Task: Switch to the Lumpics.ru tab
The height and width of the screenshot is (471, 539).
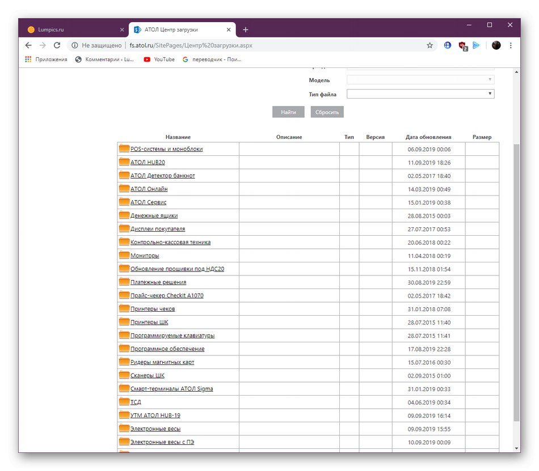Action: (75, 30)
